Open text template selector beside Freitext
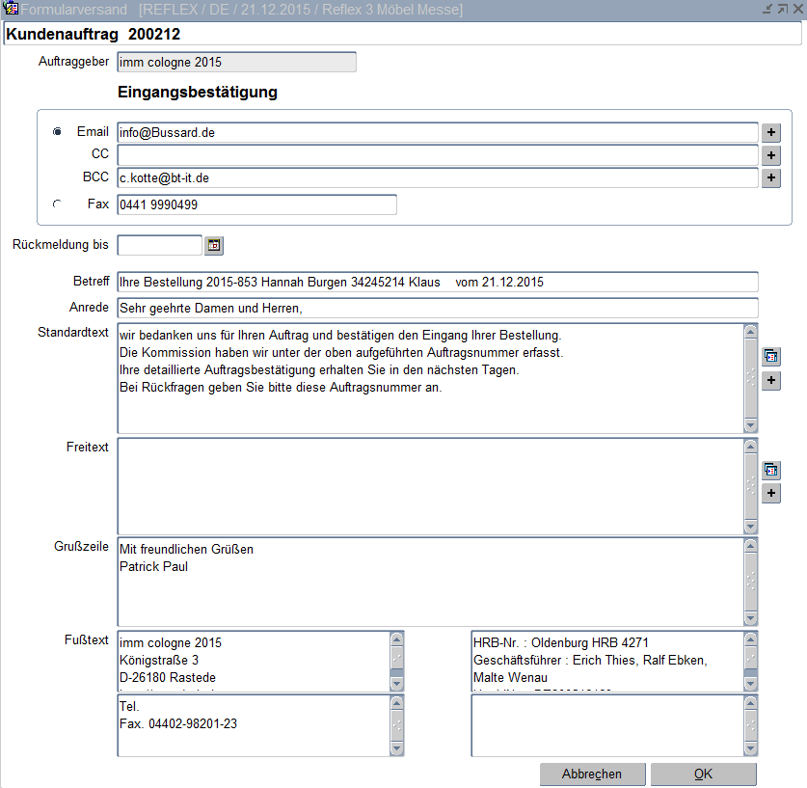The width and height of the screenshot is (807, 788). click(x=771, y=471)
